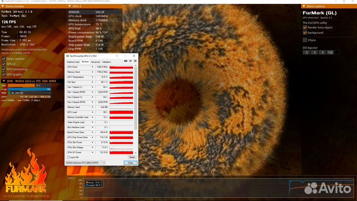Click the scroll-down arrow in GPU-Z sensor list
This screenshot has height=201, width=357.
click(136, 153)
